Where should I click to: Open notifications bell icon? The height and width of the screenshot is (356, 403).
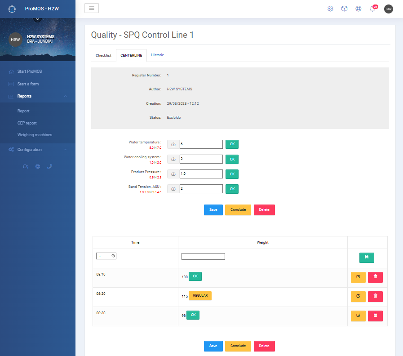coord(372,9)
